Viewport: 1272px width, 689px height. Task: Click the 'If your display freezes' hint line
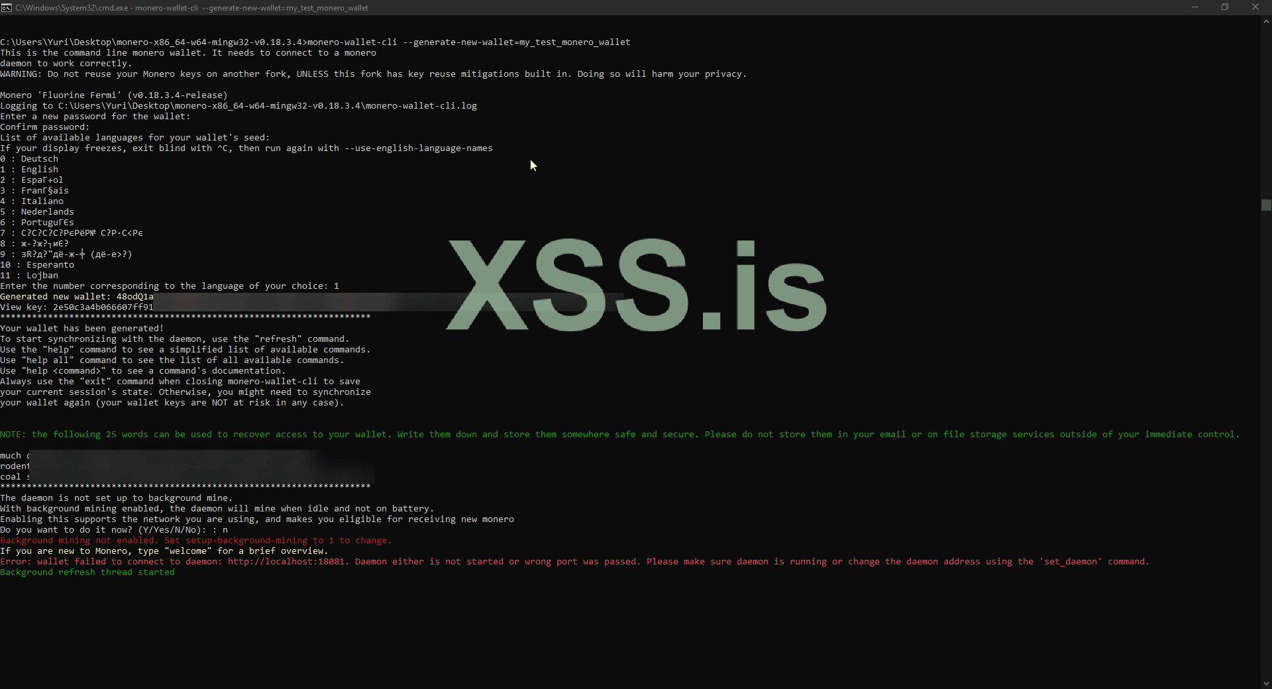tap(246, 148)
